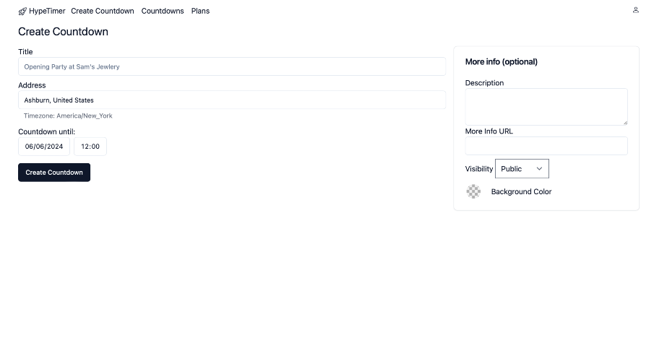
Task: Click the Title field label
Action: [x=25, y=52]
